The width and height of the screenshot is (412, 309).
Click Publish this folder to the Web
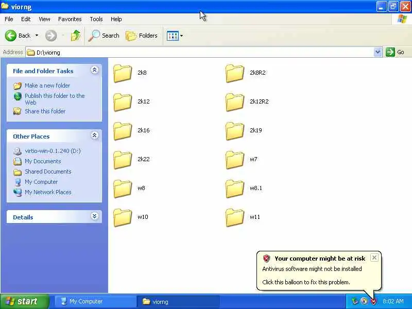[x=55, y=99]
